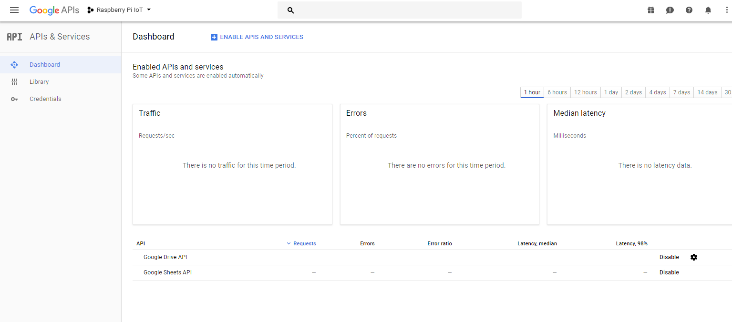This screenshot has width=732, height=322.
Task: Open the gift free trial icon
Action: pos(651,10)
